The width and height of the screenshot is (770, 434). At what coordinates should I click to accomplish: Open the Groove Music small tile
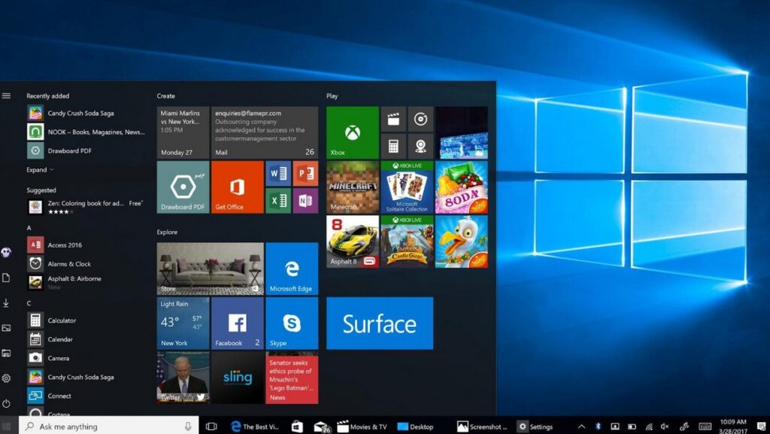421,119
